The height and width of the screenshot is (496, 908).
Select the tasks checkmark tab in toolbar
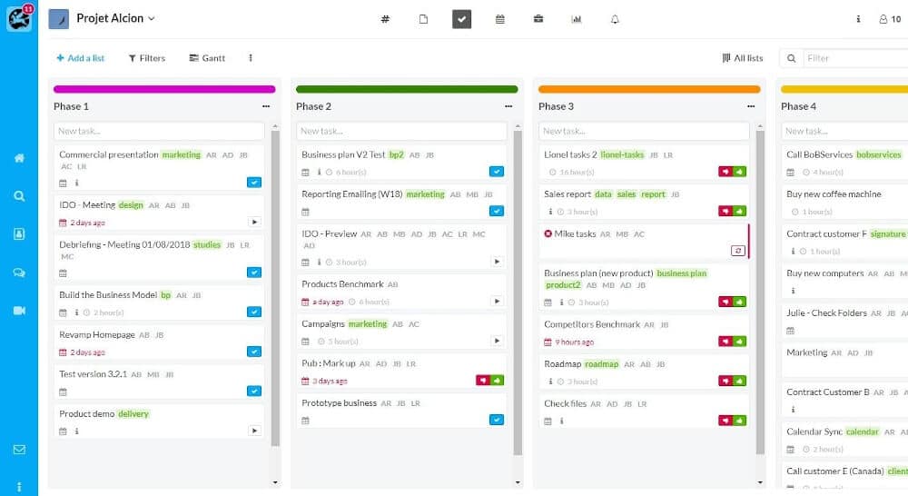point(462,19)
